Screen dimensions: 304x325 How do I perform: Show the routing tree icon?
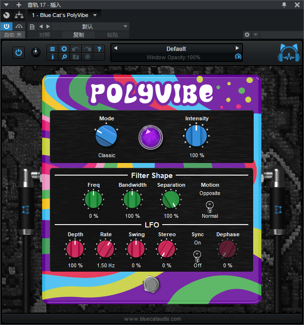click(x=19, y=15)
